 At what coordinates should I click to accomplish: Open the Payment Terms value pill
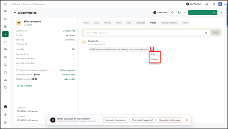(73, 54)
